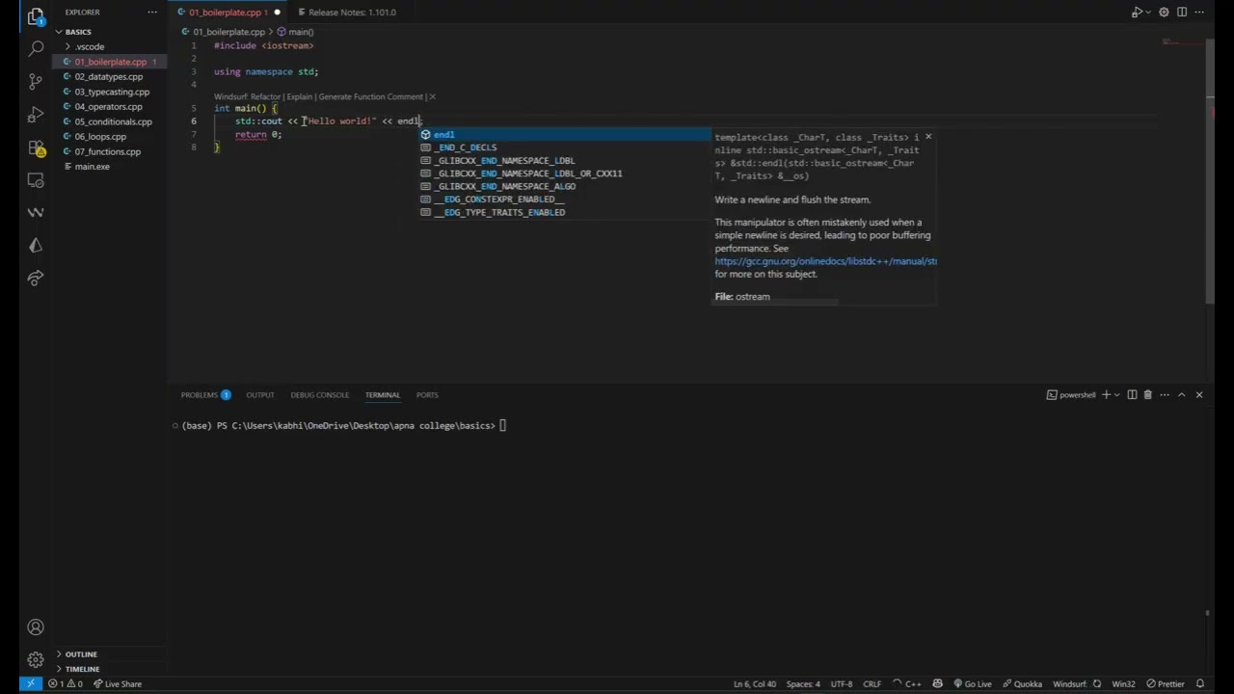
Task: Open new terminal launch profile dropdown
Action: point(1117,394)
